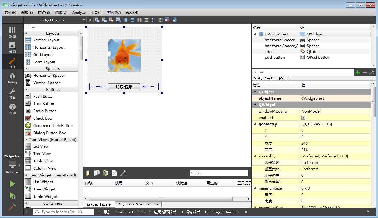Click the Break Layout toolbar icon
This screenshot has height=218, width=378.
167,20
